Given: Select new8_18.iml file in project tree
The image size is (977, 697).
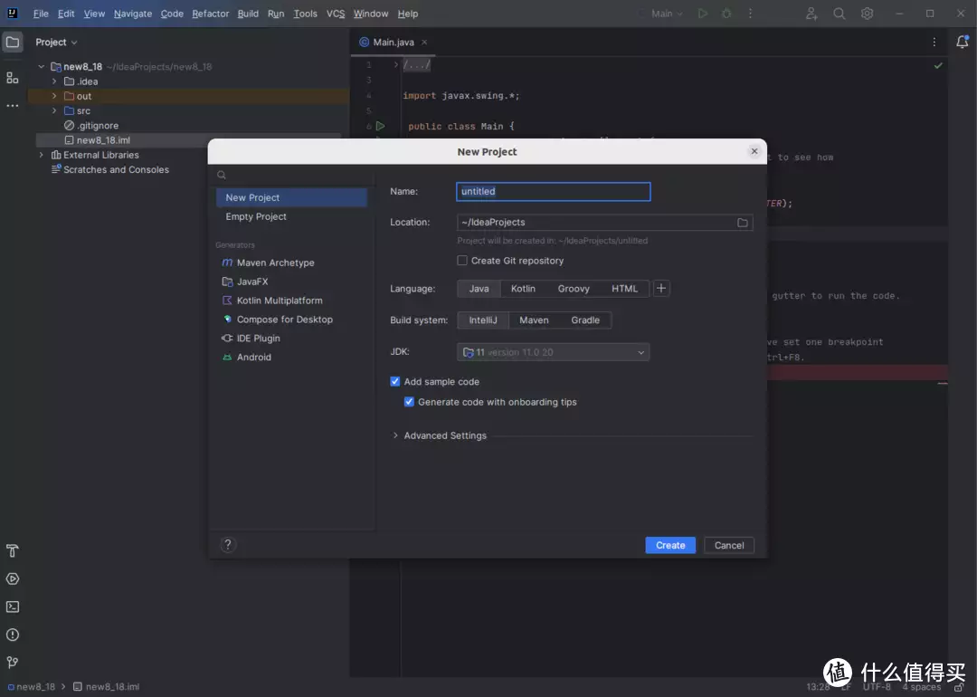Looking at the screenshot, I should click(x=103, y=140).
